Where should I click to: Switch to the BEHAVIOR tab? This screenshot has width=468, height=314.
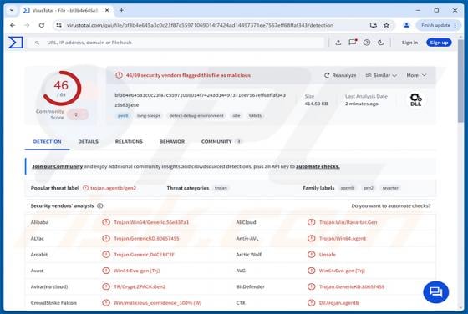tap(172, 141)
